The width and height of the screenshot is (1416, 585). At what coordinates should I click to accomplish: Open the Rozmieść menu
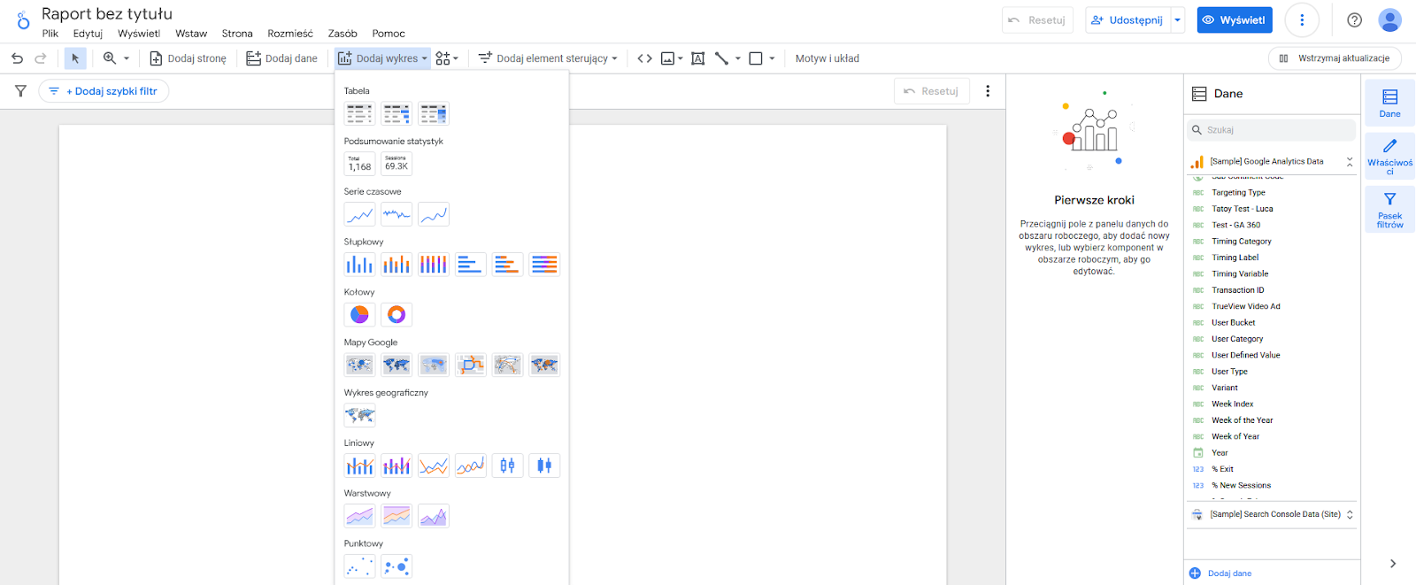[290, 34]
